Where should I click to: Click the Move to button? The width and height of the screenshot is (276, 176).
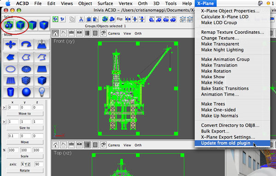click(x=25, y=114)
